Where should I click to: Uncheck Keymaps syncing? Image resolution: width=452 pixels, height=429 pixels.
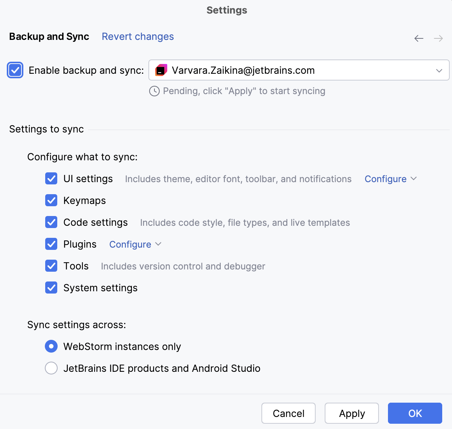coord(51,200)
